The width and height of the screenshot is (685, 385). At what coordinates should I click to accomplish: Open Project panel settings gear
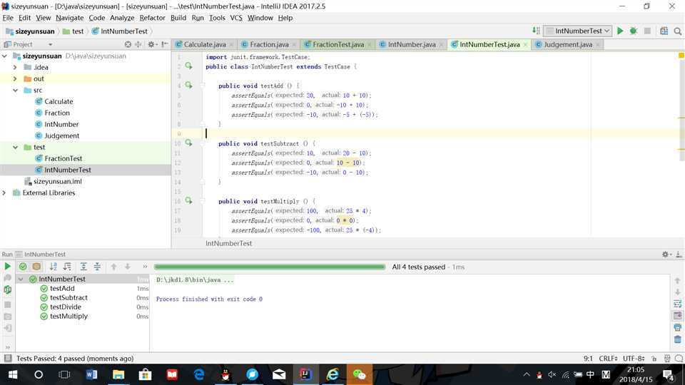(151, 44)
